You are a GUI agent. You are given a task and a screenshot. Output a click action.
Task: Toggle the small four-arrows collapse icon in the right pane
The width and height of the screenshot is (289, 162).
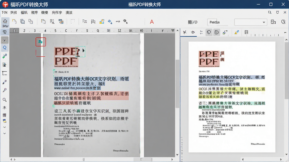(201, 33)
